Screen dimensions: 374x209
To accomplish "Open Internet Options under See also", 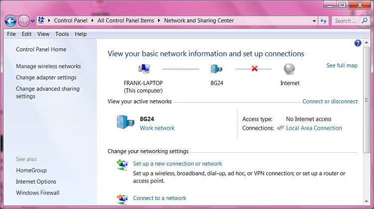I will pyautogui.click(x=36, y=182).
